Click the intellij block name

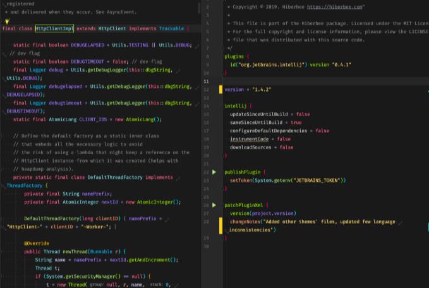(x=235, y=106)
